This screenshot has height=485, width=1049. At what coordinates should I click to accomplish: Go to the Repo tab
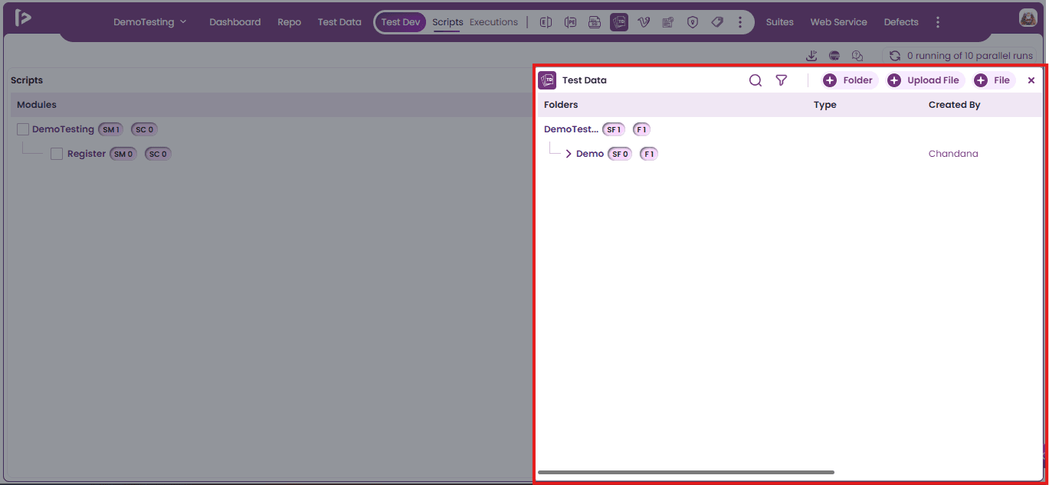(x=290, y=22)
